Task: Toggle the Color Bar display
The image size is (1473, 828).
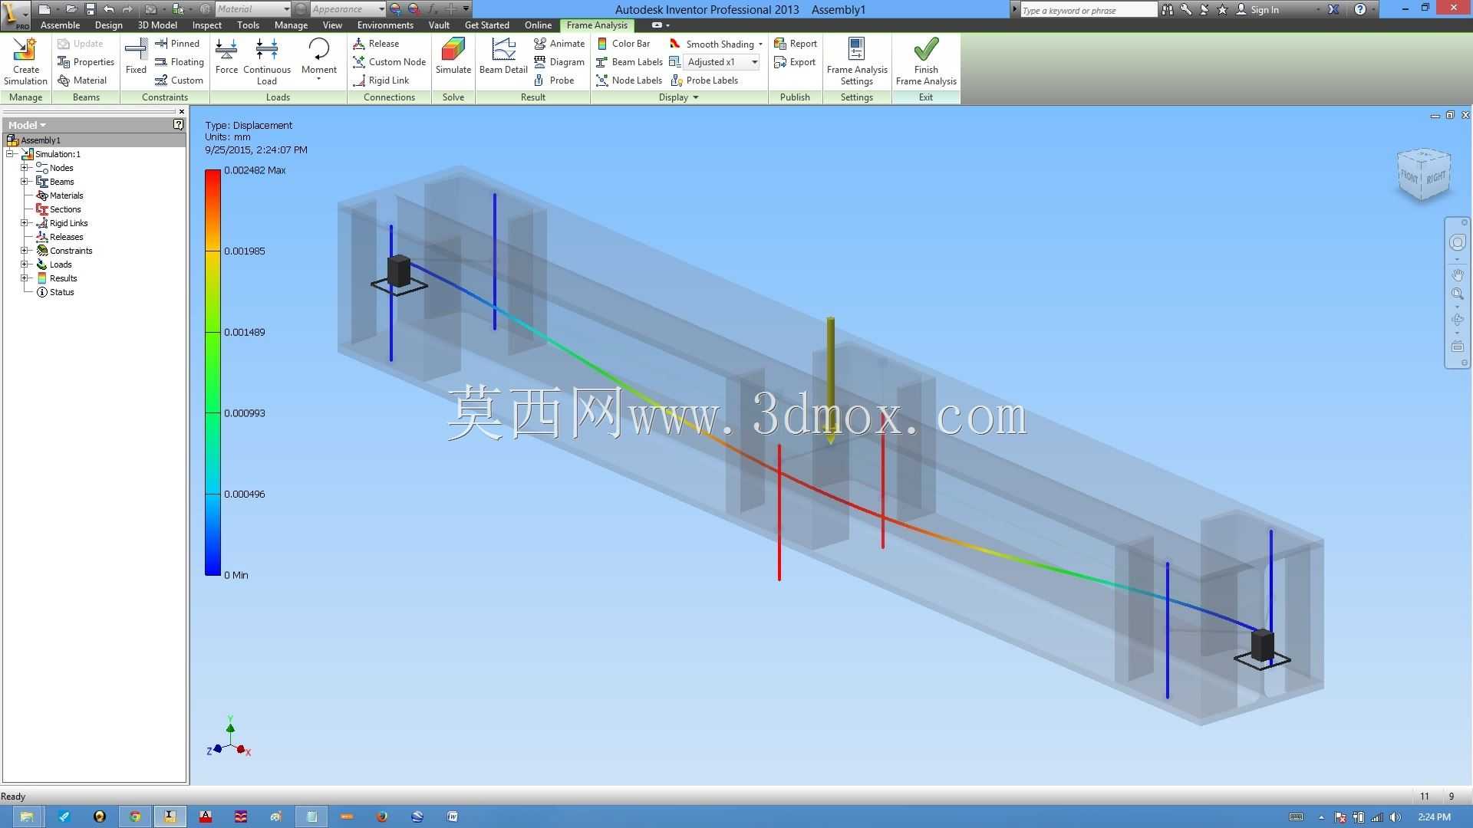Action: point(623,44)
